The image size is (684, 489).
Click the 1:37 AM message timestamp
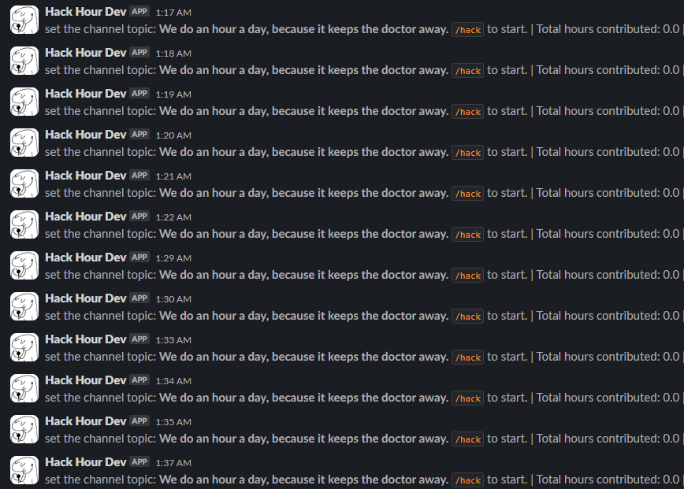(x=173, y=463)
